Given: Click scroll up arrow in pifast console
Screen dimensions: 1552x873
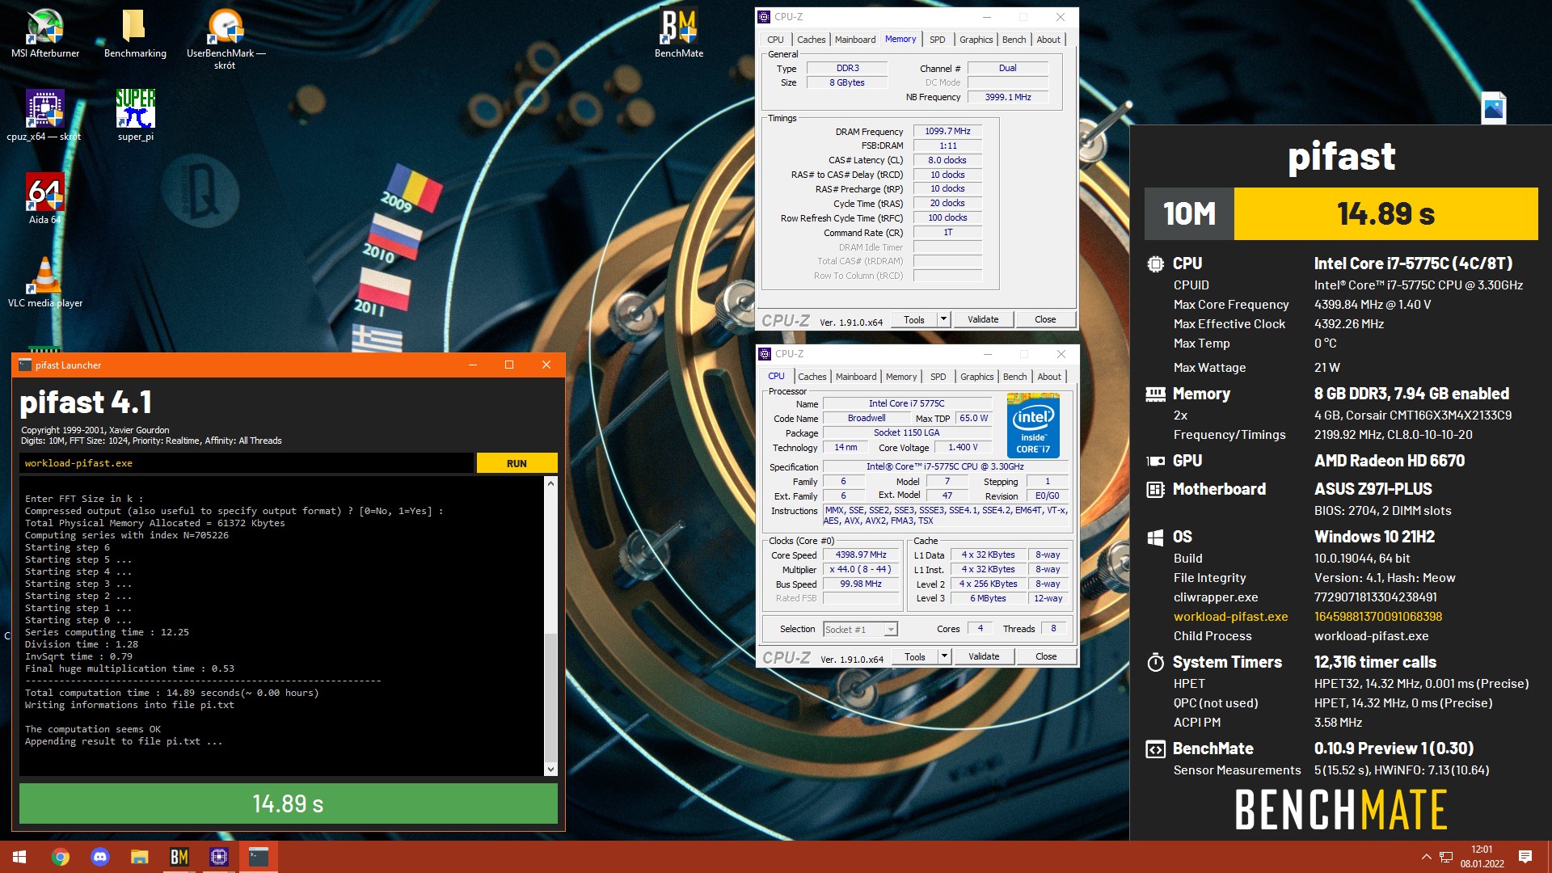Looking at the screenshot, I should tap(550, 483).
